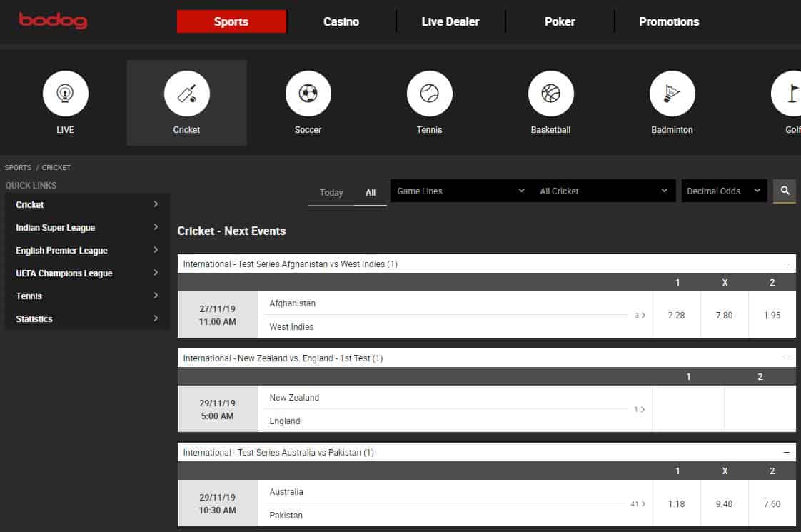Viewport: 801px width, 532px height.
Task: Open the Live Dealer tab
Action: 450,21
